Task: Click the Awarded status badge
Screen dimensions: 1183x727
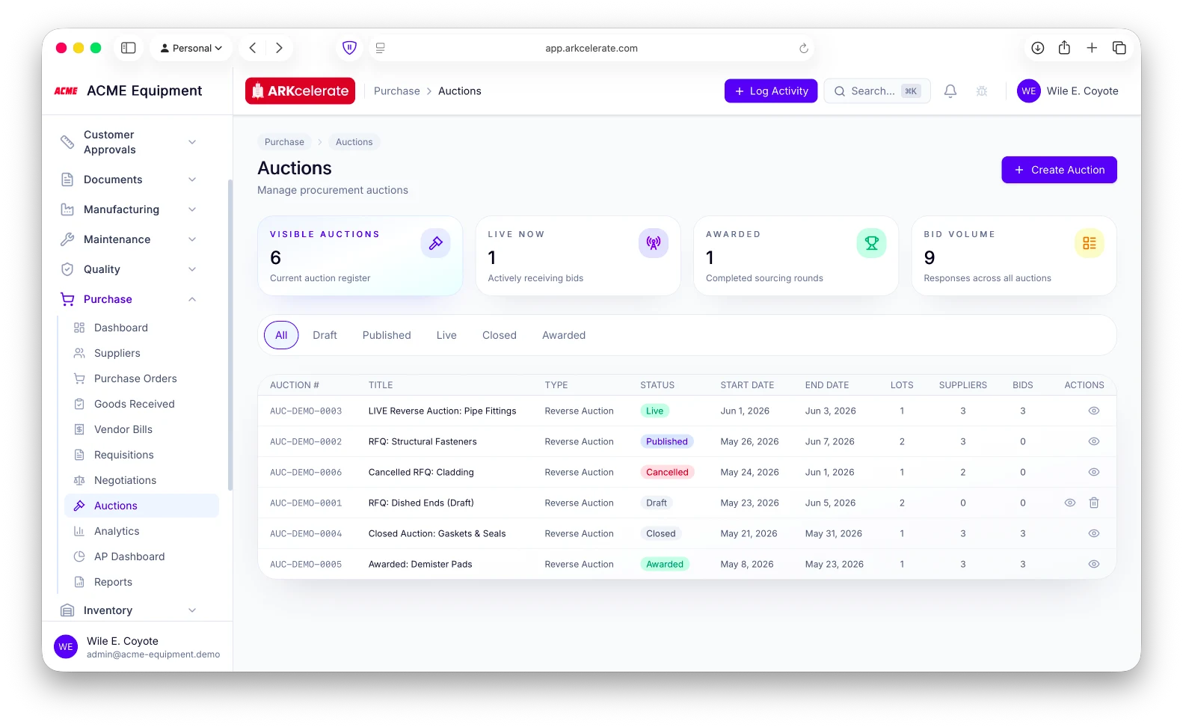Action: [x=665, y=564]
